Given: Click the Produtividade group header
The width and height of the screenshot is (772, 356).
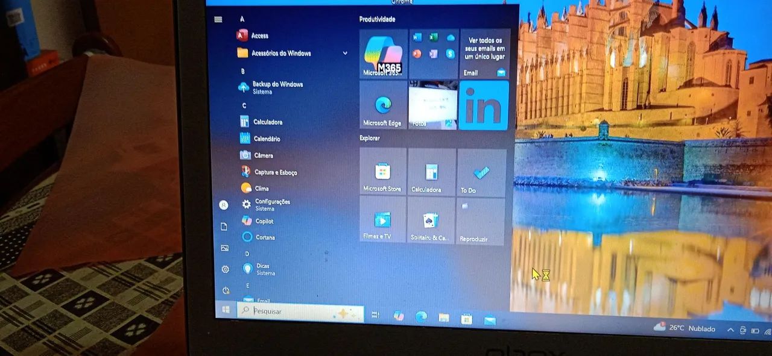Looking at the screenshot, I should pyautogui.click(x=378, y=19).
